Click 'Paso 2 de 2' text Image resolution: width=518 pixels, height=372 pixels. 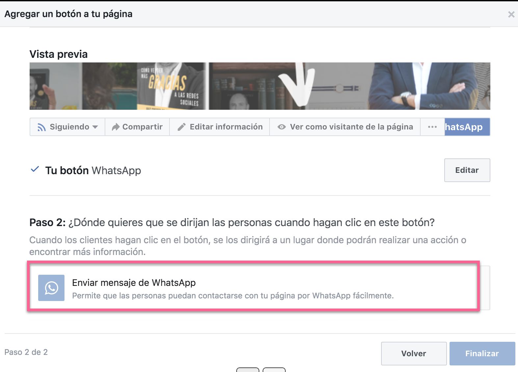(x=26, y=352)
